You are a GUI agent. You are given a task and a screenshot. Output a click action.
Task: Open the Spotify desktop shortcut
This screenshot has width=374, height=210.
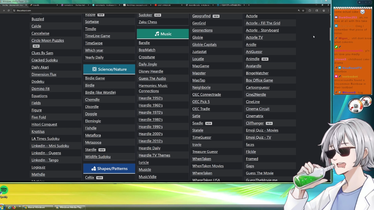point(4,191)
